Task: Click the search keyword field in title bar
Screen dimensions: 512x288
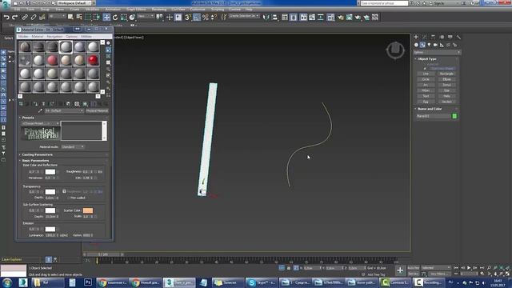Action: (x=384, y=3)
